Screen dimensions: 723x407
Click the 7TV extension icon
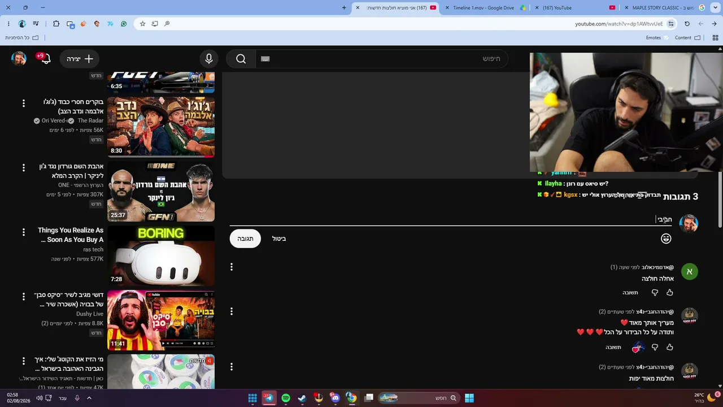pyautogui.click(x=110, y=24)
